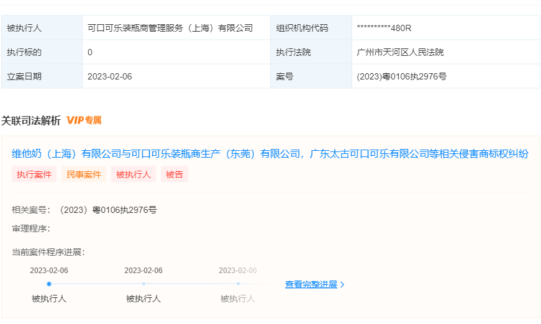Image resolution: width=541 pixels, height=324 pixels.
Task: Click the 相关案号 case number text
Action: [x=107, y=210]
